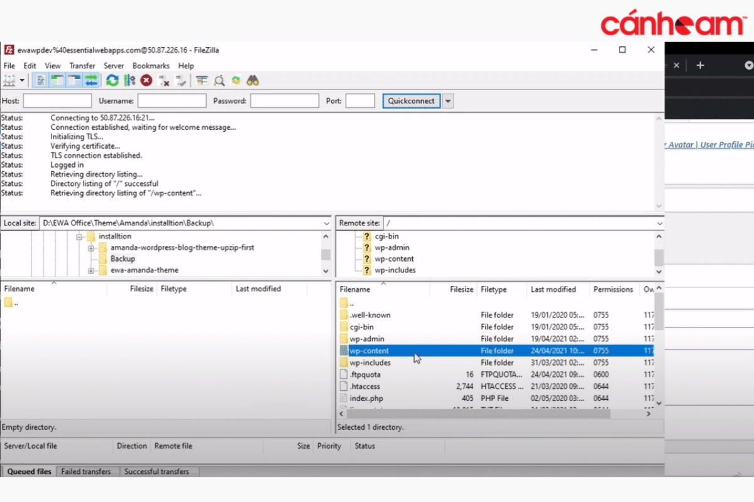
Task: Click the Quickconnect button
Action: [412, 100]
